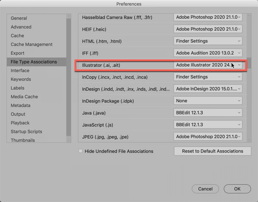258x202 pixels.
Task: Open Java (.java) application dropdown
Action: (x=208, y=113)
